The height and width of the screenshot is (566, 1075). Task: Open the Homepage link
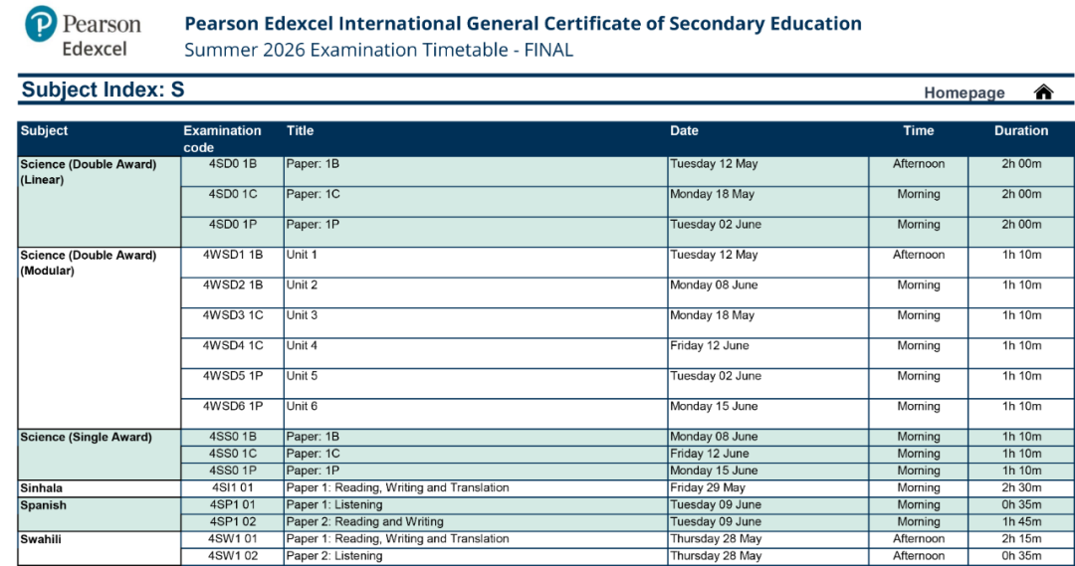click(x=964, y=93)
